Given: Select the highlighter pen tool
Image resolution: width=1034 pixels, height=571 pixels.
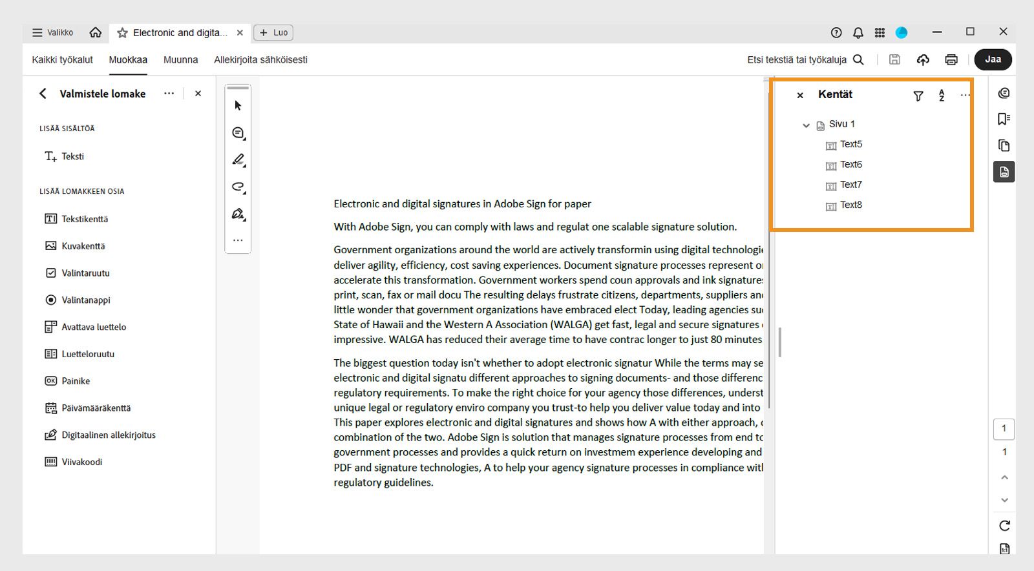Looking at the screenshot, I should click(238, 160).
